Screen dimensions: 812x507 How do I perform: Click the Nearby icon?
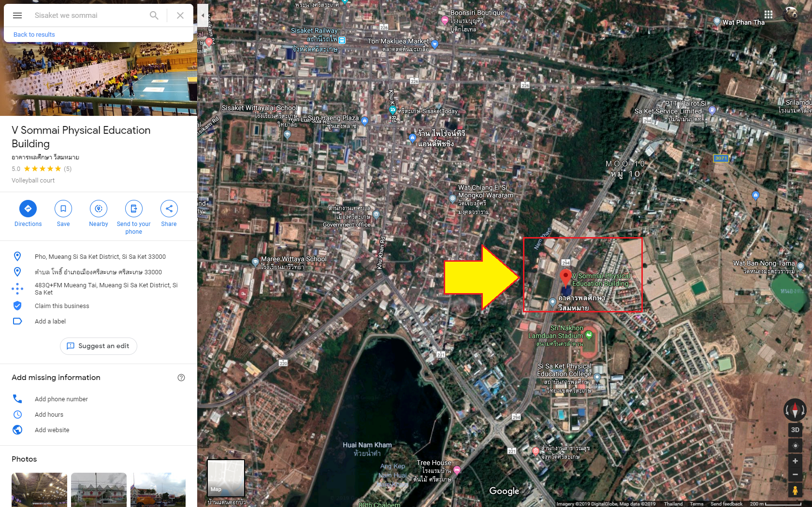pyautogui.click(x=99, y=209)
